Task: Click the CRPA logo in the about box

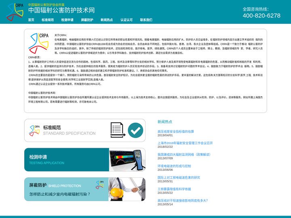Action: coord(38,43)
